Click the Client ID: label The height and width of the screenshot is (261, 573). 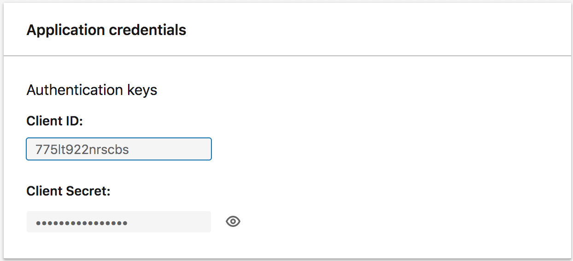pyautogui.click(x=54, y=121)
